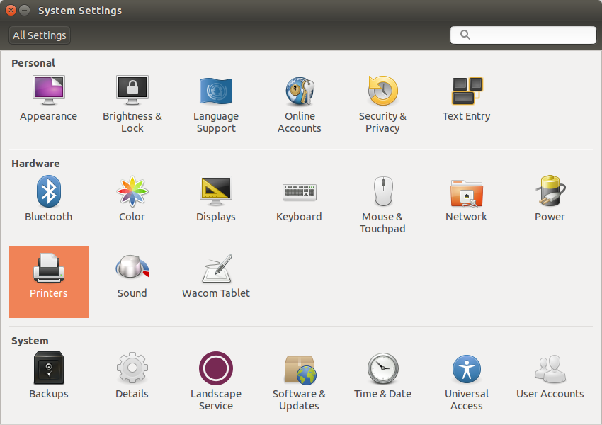
Task: Open Displays settings
Action: 216,198
